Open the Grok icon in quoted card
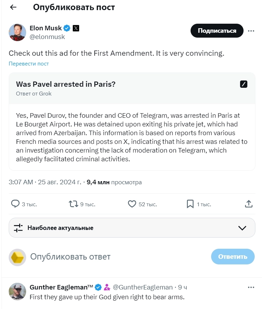262x309 pixels. 244,84
